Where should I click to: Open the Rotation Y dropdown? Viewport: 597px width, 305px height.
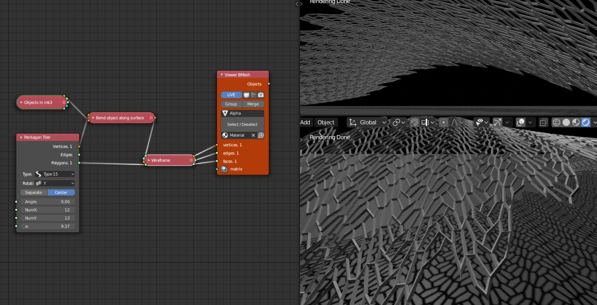pos(55,183)
